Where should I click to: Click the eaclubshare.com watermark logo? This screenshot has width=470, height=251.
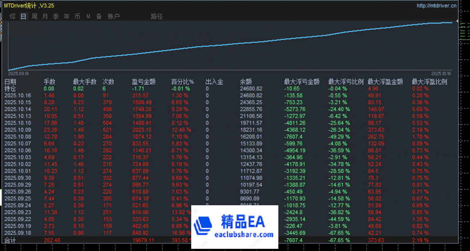click(x=235, y=227)
